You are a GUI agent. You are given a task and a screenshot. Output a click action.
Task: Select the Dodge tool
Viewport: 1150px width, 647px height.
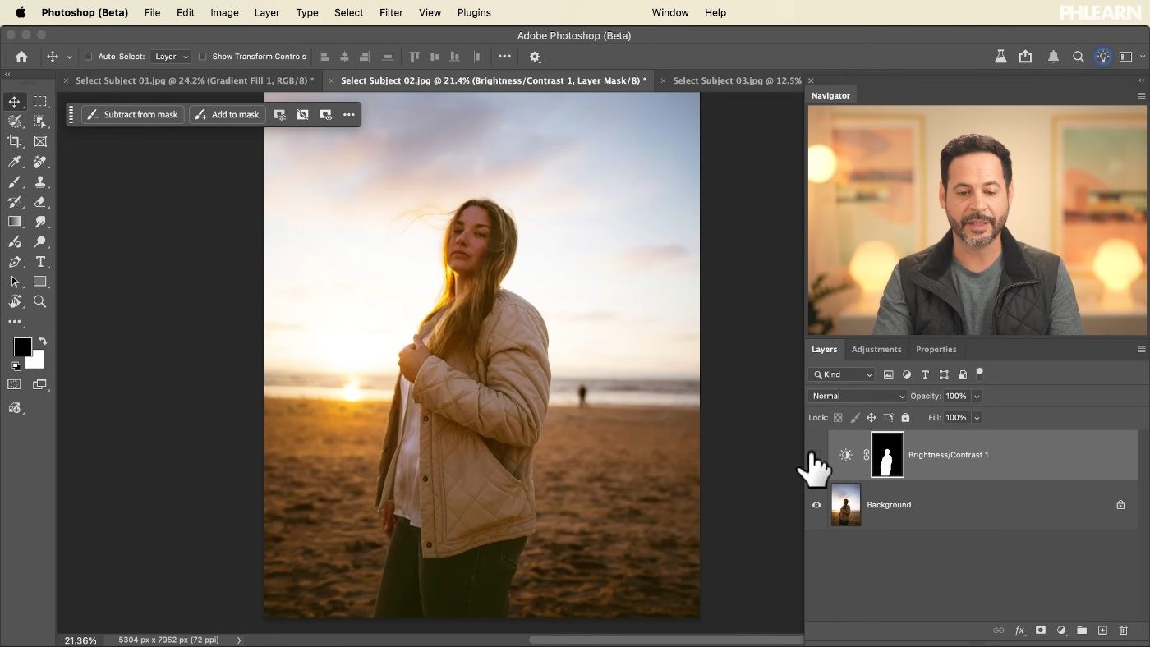pyautogui.click(x=40, y=242)
